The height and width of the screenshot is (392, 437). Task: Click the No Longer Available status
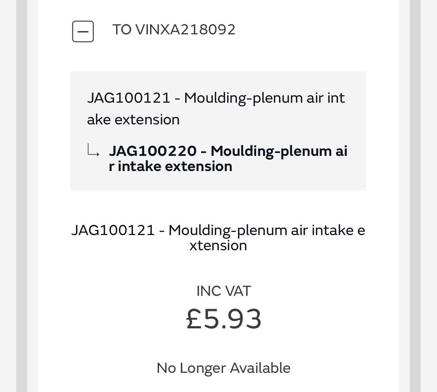point(223,368)
